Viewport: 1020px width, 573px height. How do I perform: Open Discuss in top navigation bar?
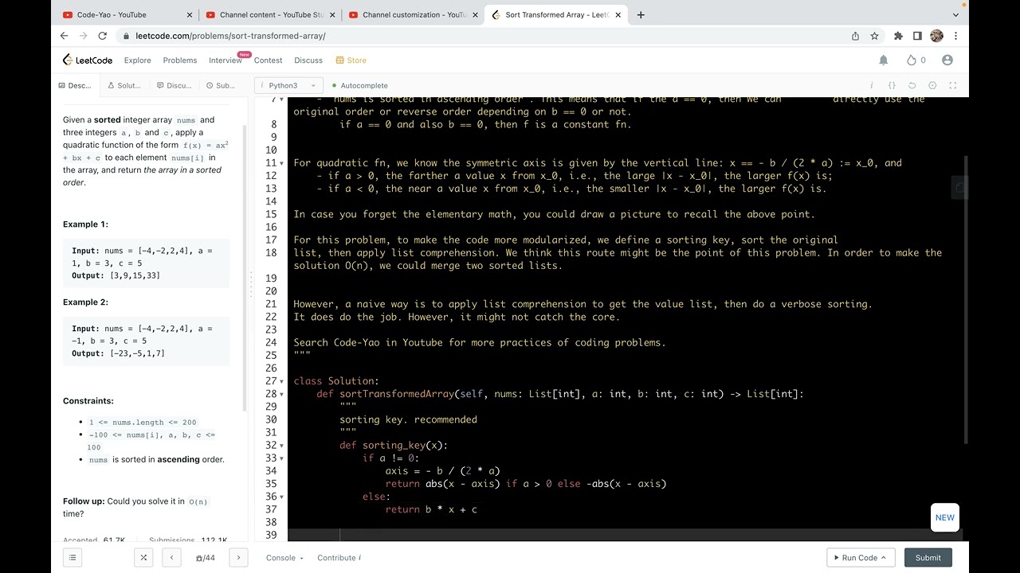[x=308, y=60]
